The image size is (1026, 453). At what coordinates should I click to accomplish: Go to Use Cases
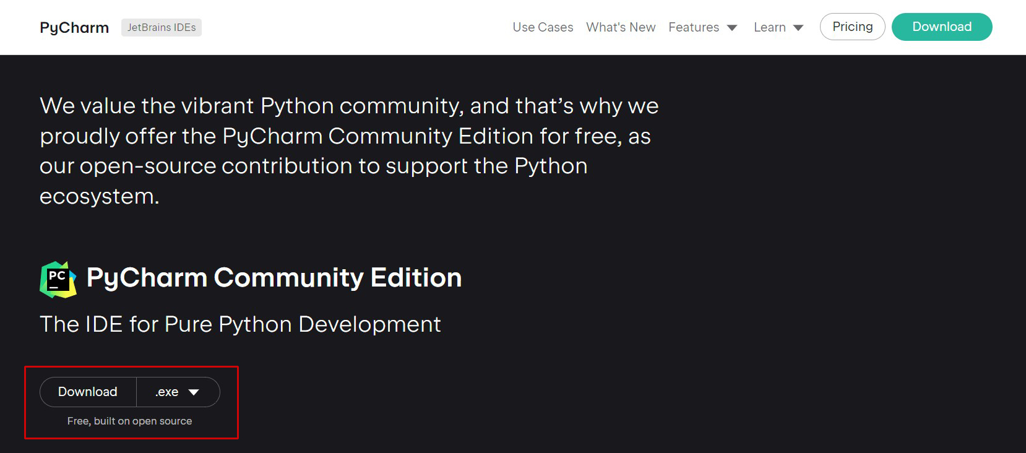point(543,28)
